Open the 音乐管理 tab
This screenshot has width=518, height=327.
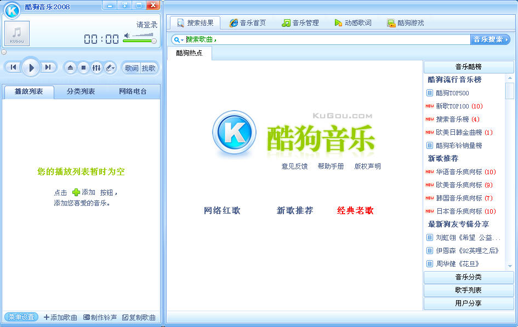pyautogui.click(x=300, y=23)
